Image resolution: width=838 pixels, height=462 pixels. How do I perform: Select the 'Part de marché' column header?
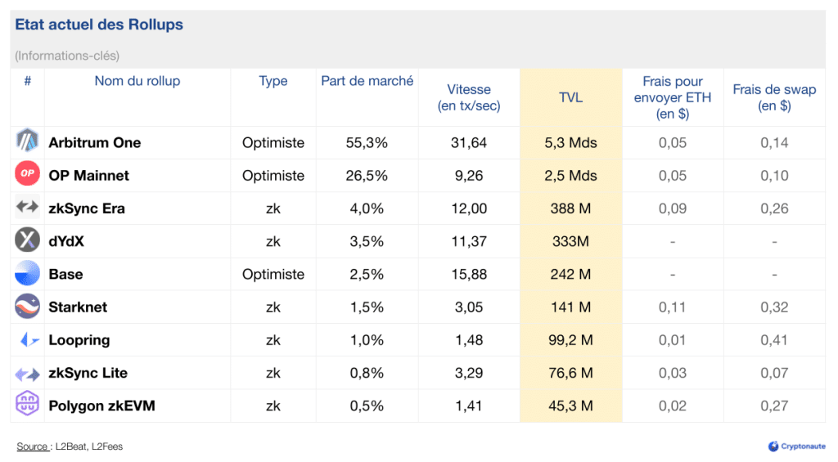tap(367, 81)
